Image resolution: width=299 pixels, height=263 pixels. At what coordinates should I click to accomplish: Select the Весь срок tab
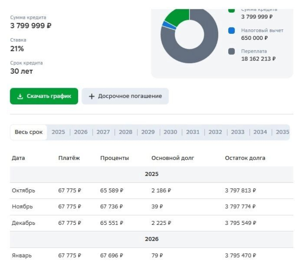(x=29, y=132)
